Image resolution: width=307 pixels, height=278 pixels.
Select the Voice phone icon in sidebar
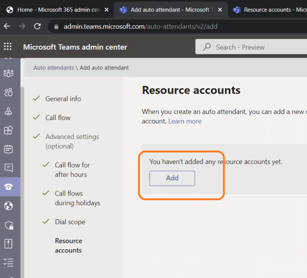pyautogui.click(x=8, y=187)
